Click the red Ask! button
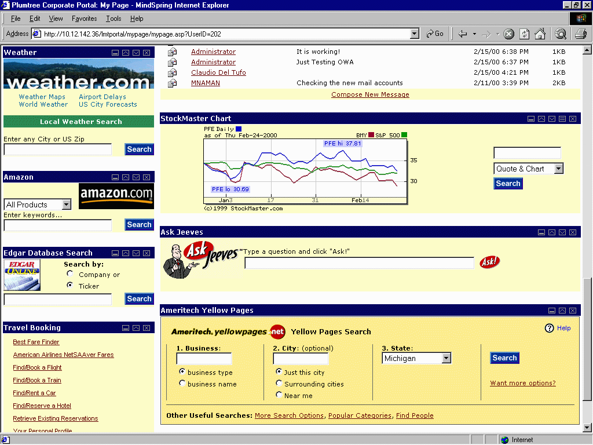 490,262
